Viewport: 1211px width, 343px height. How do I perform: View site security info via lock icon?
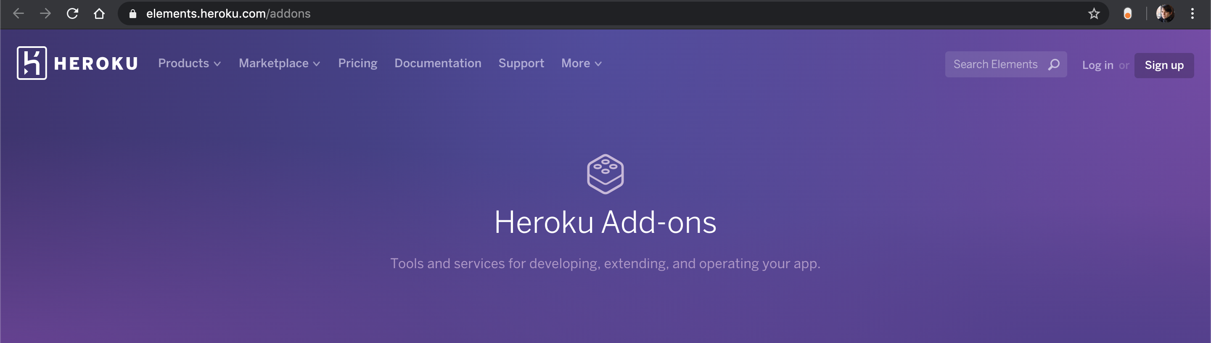(133, 13)
